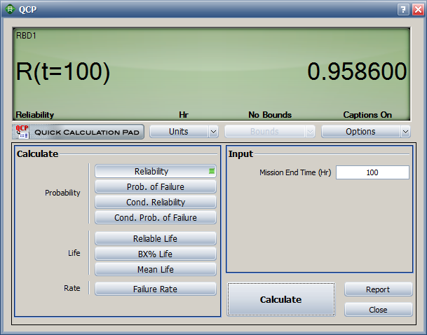The width and height of the screenshot is (427, 335).
Task: Select Prob. of Failure calculation
Action: [x=155, y=186]
